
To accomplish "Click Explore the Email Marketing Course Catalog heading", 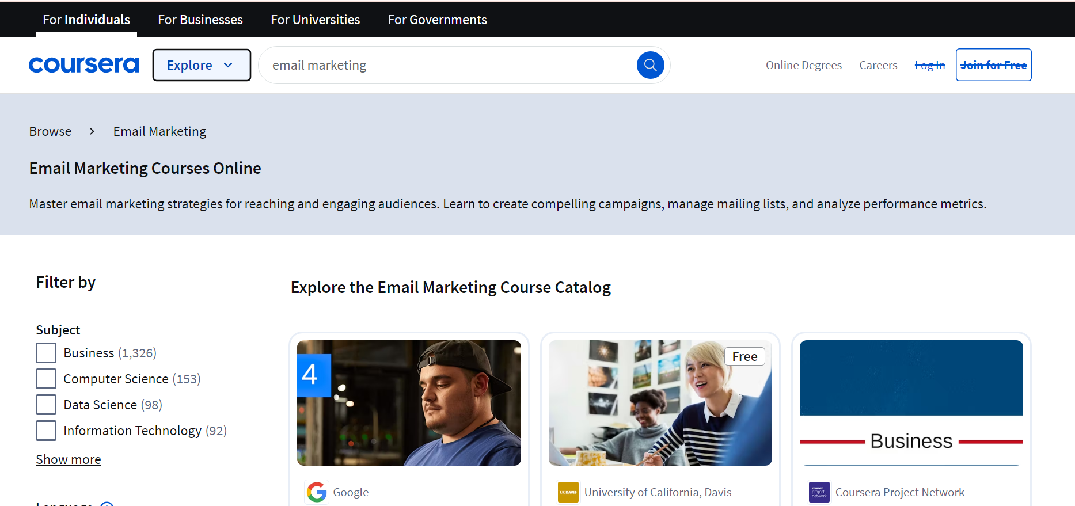I will click(451, 287).
